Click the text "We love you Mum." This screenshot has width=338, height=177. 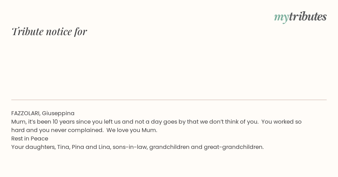(132, 130)
